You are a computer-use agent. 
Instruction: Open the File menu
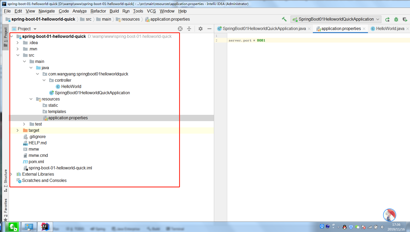(x=7, y=11)
